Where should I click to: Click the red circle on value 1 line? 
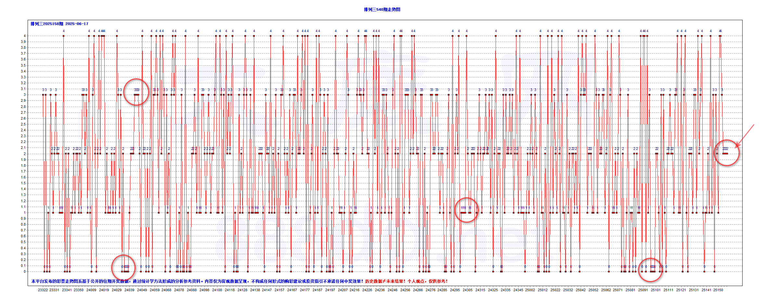coord(466,210)
